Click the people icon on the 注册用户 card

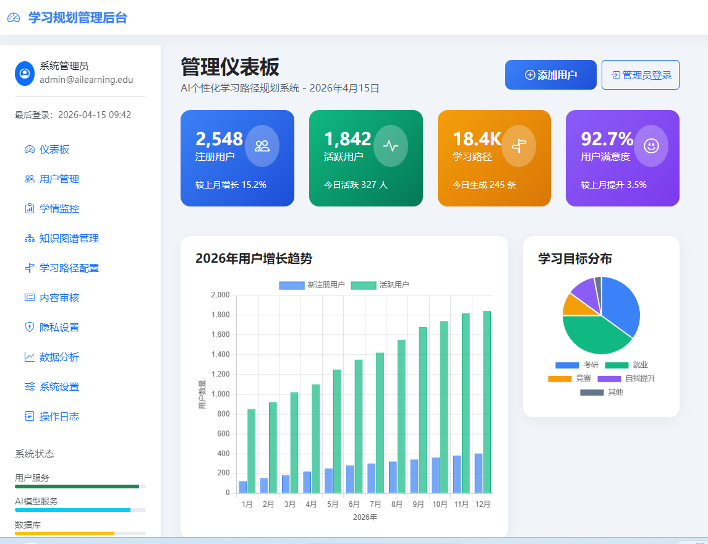click(x=262, y=146)
